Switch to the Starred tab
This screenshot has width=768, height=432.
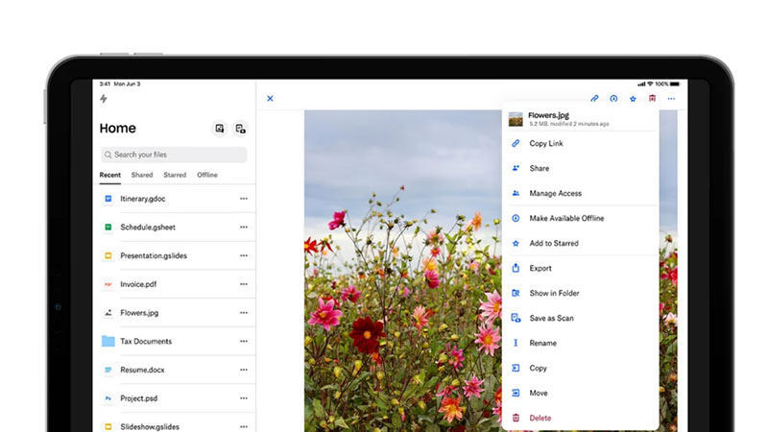(175, 175)
